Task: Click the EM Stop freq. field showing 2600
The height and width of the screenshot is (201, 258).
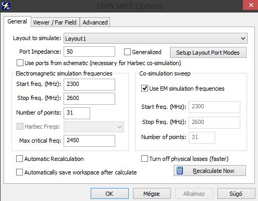Action: [89, 98]
